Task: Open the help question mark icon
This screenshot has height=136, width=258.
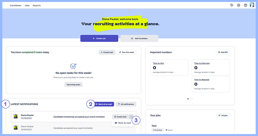Action: [245, 5]
